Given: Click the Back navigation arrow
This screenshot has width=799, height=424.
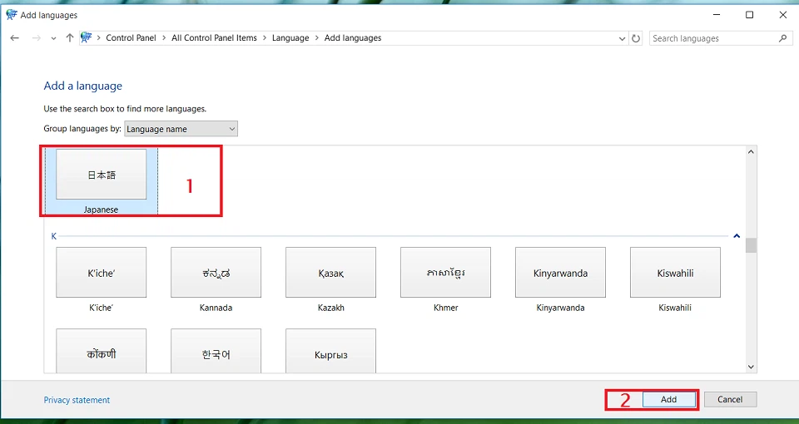Looking at the screenshot, I should click(15, 38).
